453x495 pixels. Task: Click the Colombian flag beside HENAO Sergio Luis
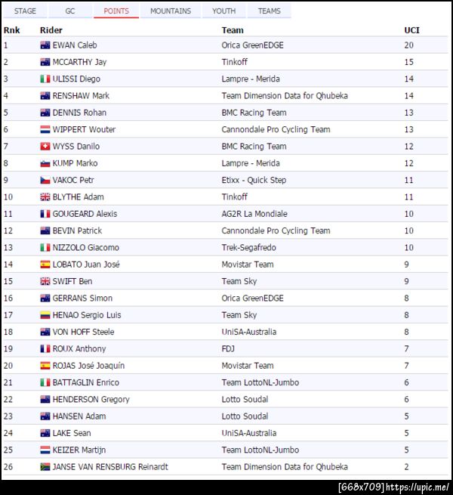click(x=45, y=315)
